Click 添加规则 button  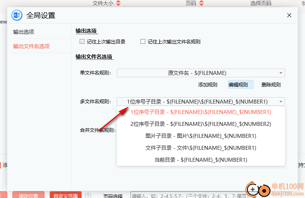click(208, 84)
